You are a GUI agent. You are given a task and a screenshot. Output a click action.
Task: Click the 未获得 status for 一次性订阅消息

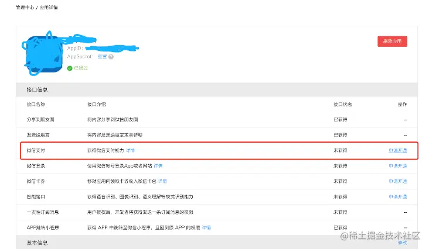click(x=341, y=212)
